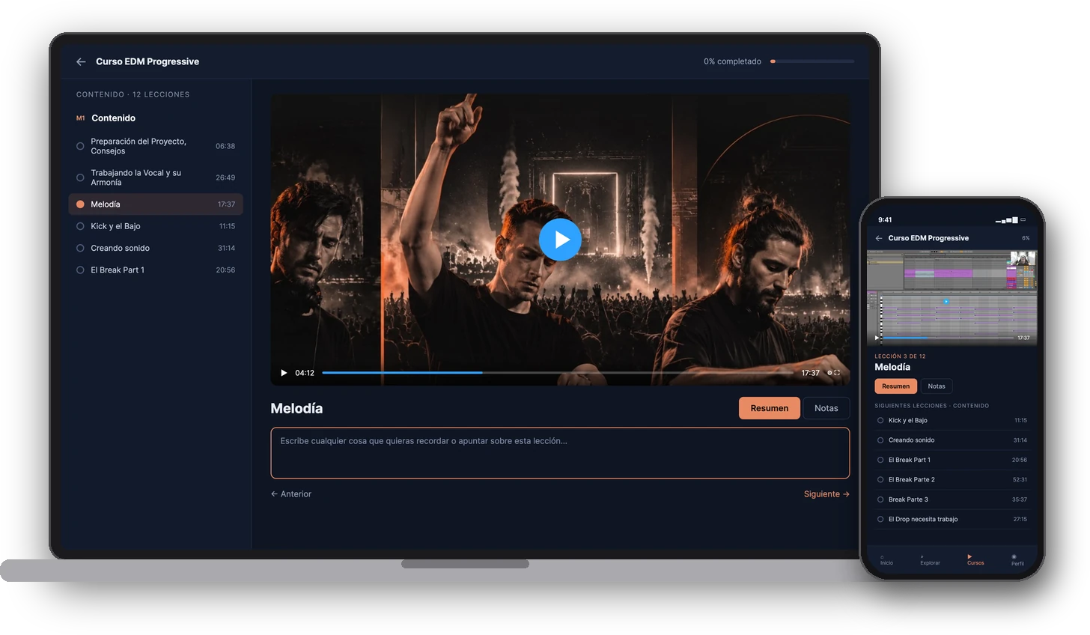Seek along the phone video progress bar
The height and width of the screenshot is (635, 1090).
tap(947, 338)
